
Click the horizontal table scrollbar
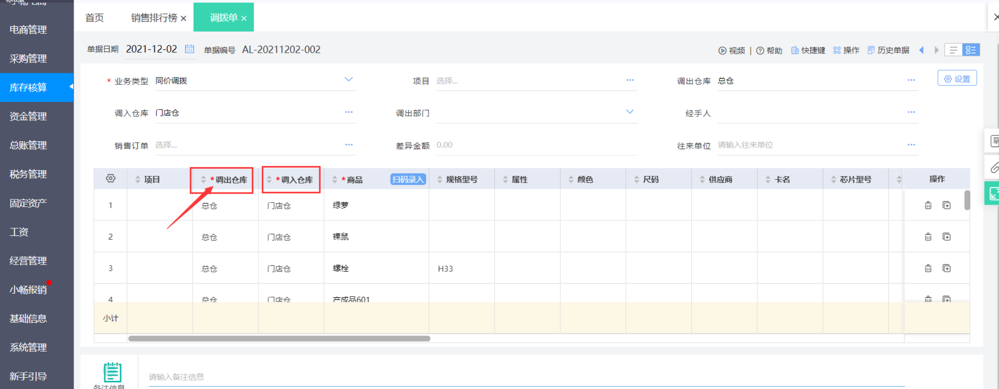(279, 339)
